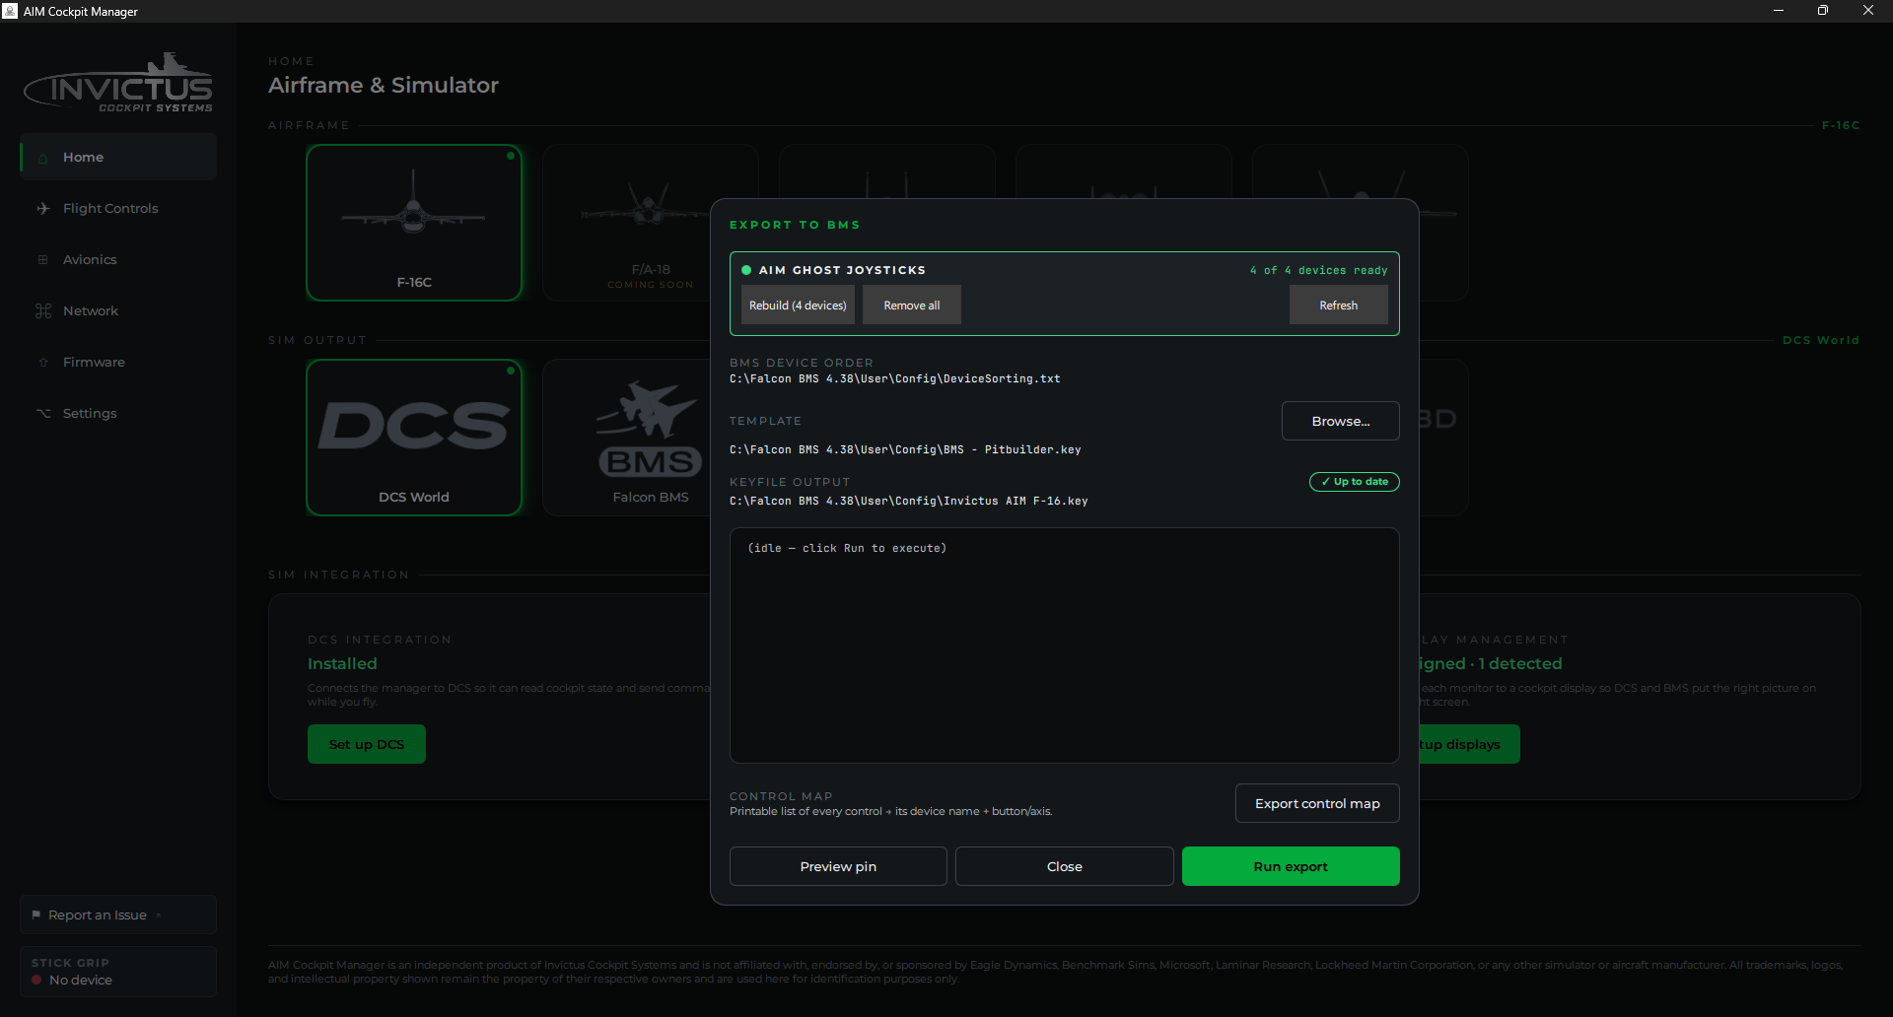Click the 'Installed' DCS integration status
This screenshot has width=1893, height=1017.
pyautogui.click(x=342, y=664)
